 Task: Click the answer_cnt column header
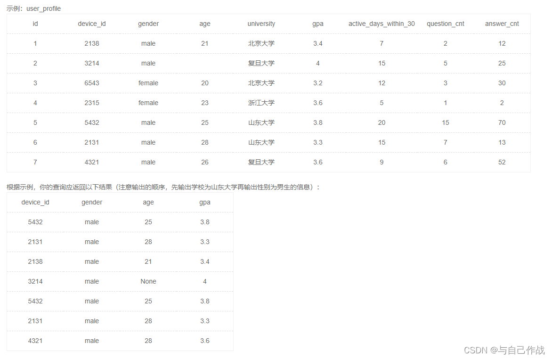coord(502,24)
